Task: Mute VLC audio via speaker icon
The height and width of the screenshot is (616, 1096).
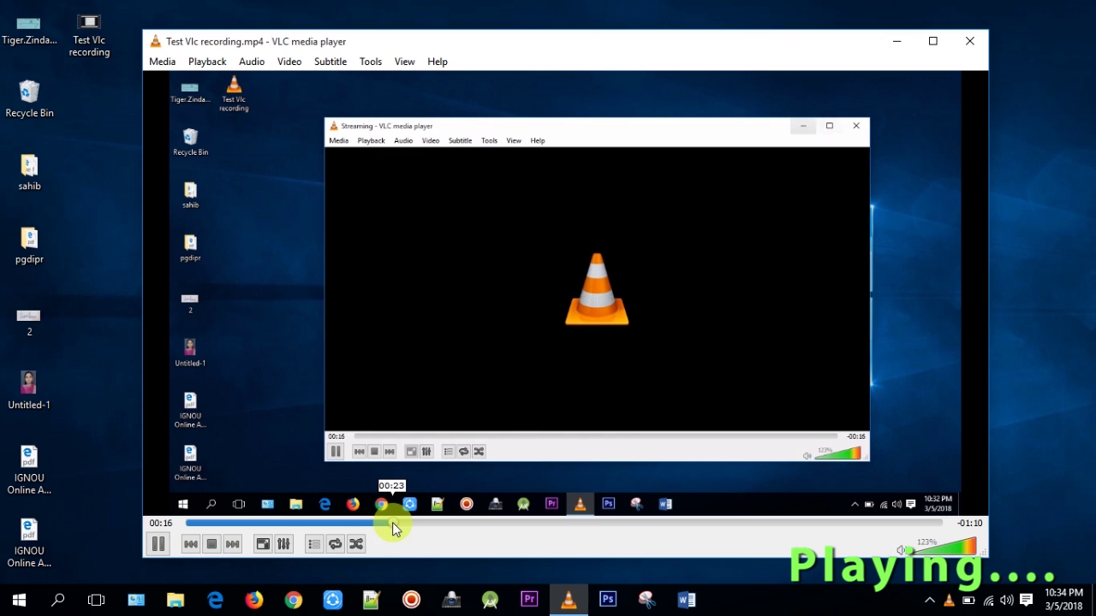Action: tap(901, 550)
